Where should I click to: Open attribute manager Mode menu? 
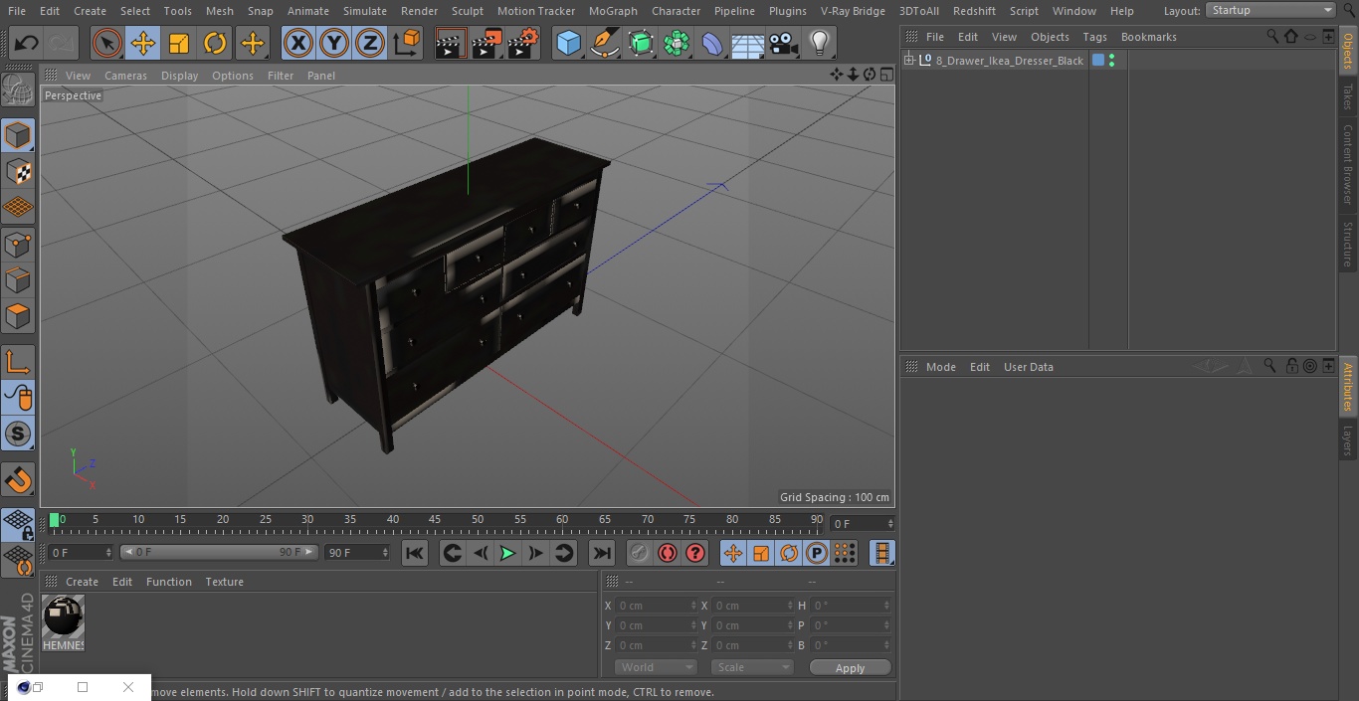[940, 367]
